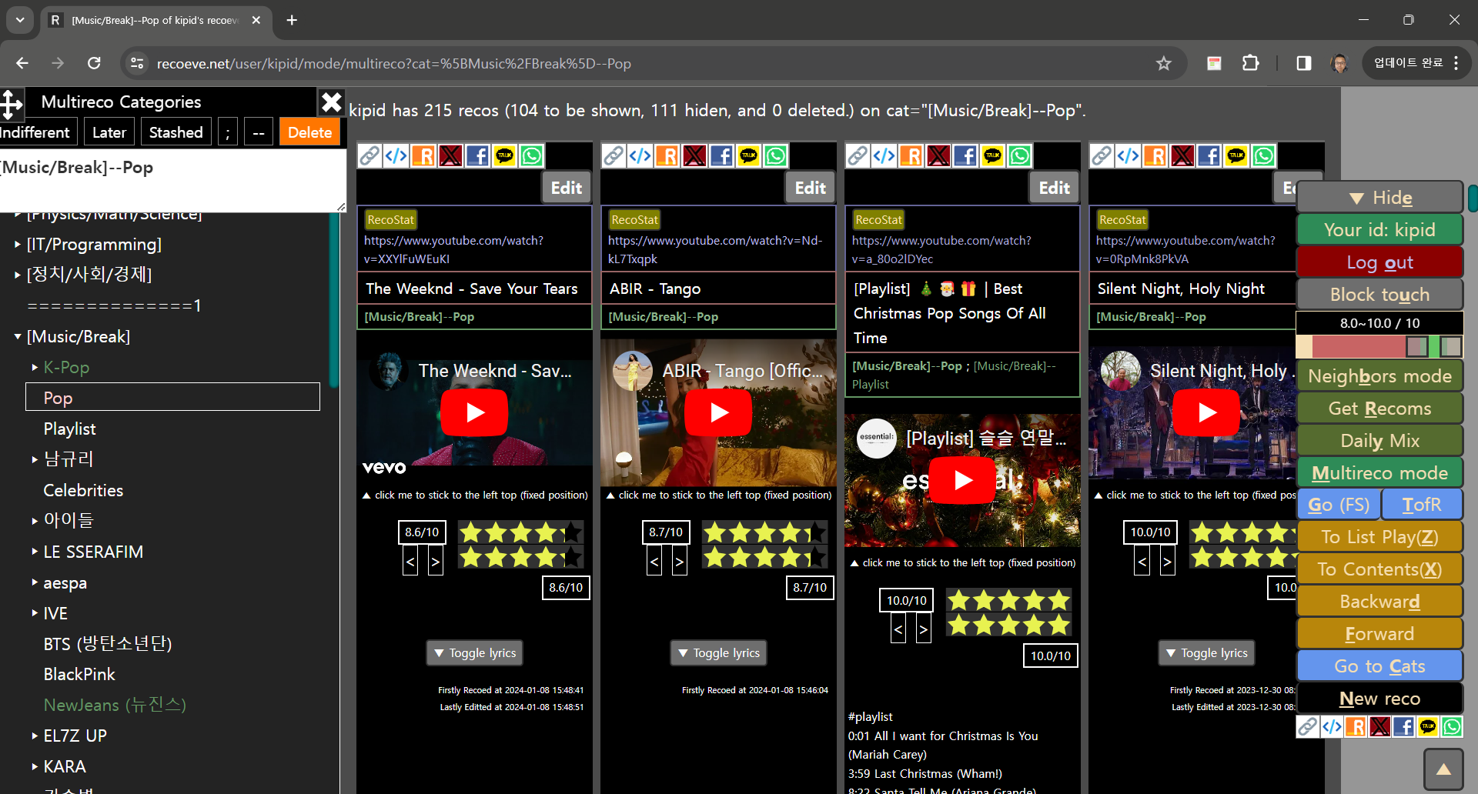
Task: Expand the [IT/Programming] category
Action: click(18, 245)
